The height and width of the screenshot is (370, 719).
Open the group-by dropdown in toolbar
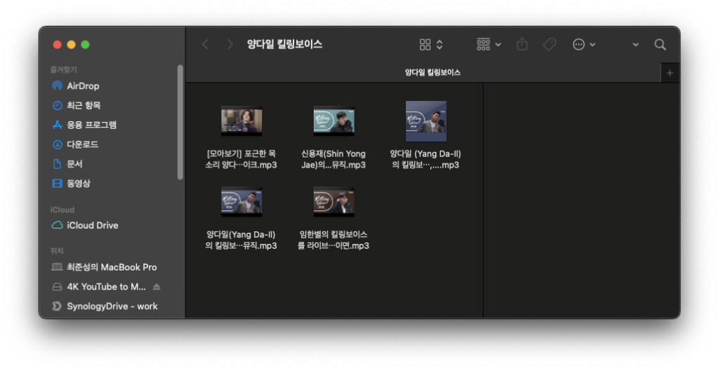(489, 44)
